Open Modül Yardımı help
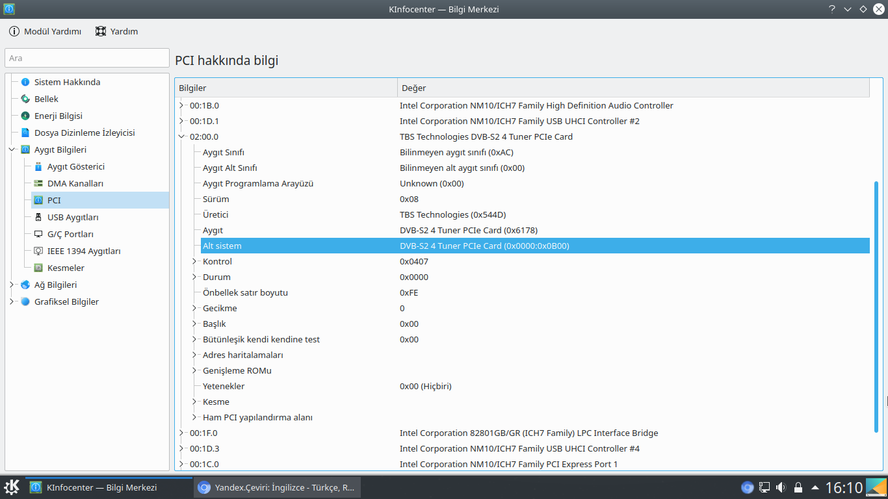Viewport: 888px width, 499px height. 45,31
